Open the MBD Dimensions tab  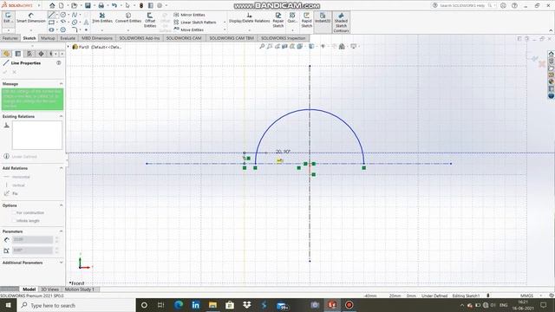96,38
